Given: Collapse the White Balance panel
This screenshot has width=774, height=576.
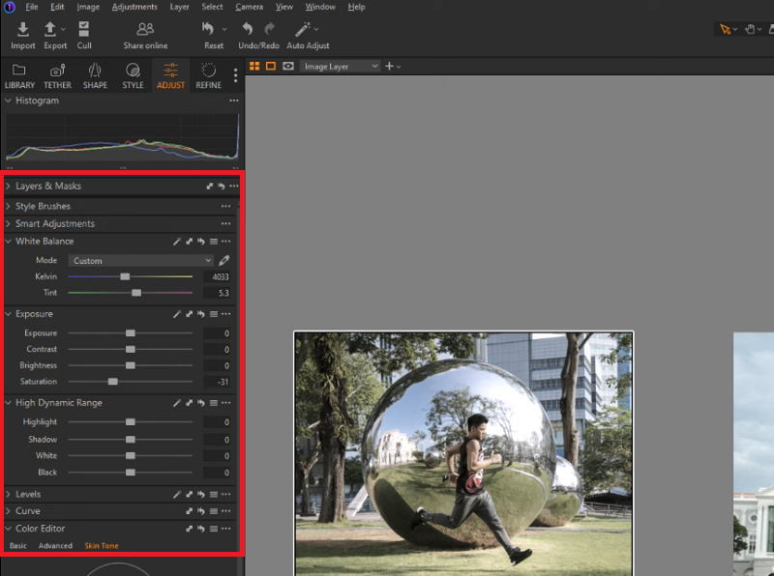Looking at the screenshot, I should 8,242.
